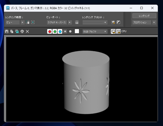Toggle the UI overlay button
This screenshot has height=126, width=163.
pyautogui.click(x=113, y=31)
